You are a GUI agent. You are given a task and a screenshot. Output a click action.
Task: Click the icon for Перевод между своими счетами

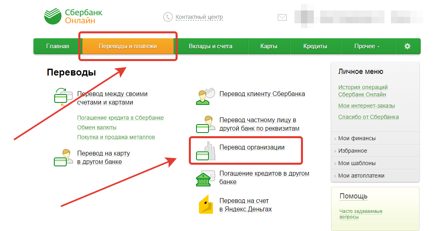tap(63, 97)
